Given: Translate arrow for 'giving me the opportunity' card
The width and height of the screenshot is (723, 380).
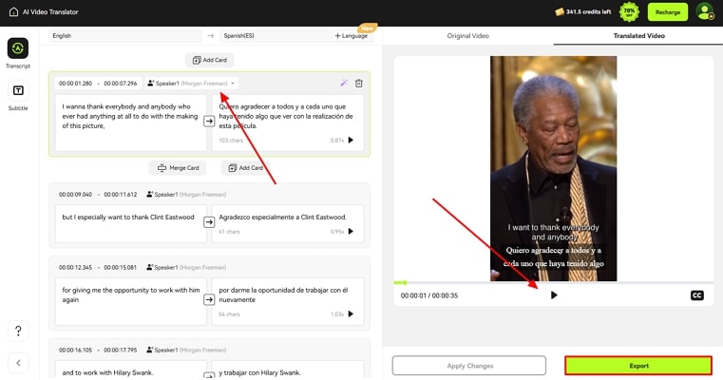Looking at the screenshot, I should point(209,300).
